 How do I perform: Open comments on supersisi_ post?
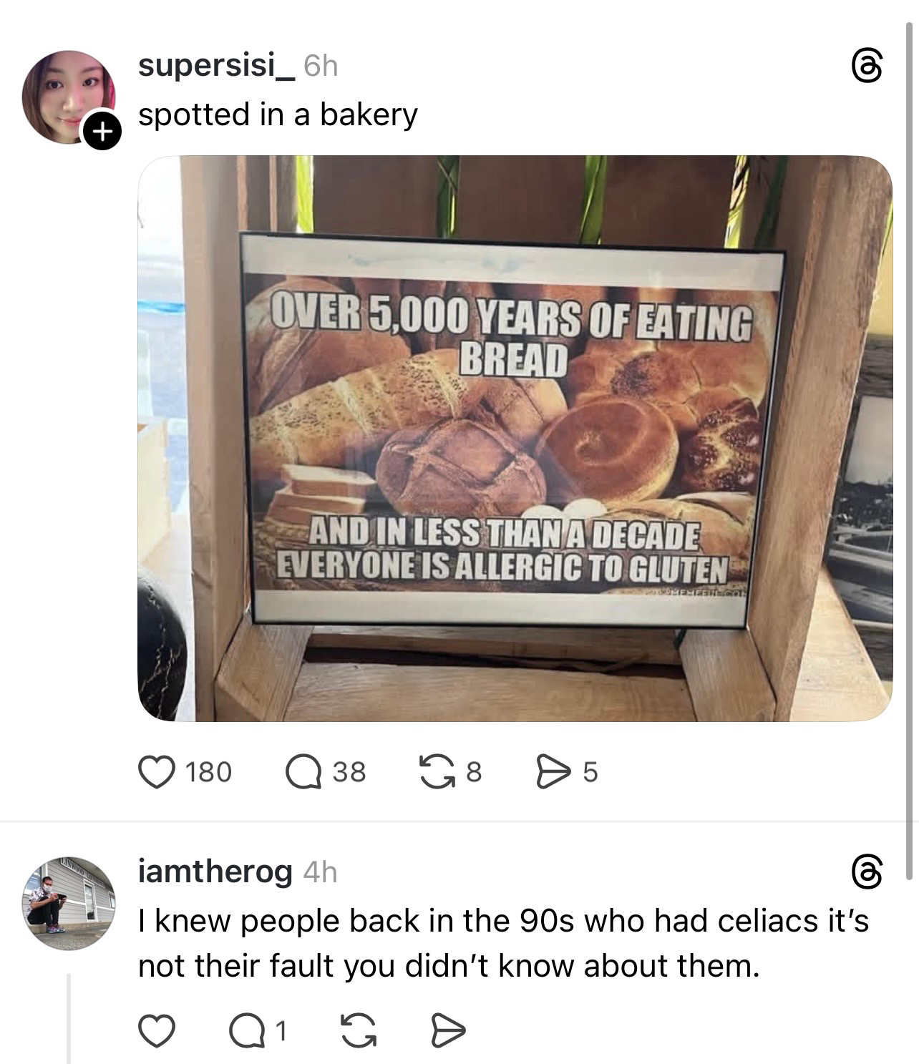[304, 772]
